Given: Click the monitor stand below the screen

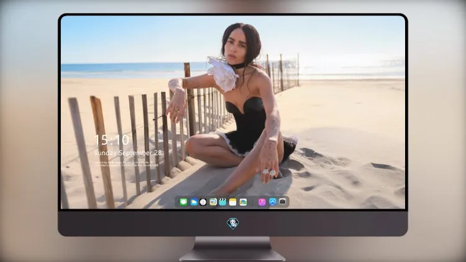Looking at the screenshot, I should click(x=232, y=248).
